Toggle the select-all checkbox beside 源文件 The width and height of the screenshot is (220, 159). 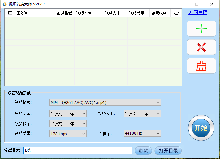[x=10, y=13]
